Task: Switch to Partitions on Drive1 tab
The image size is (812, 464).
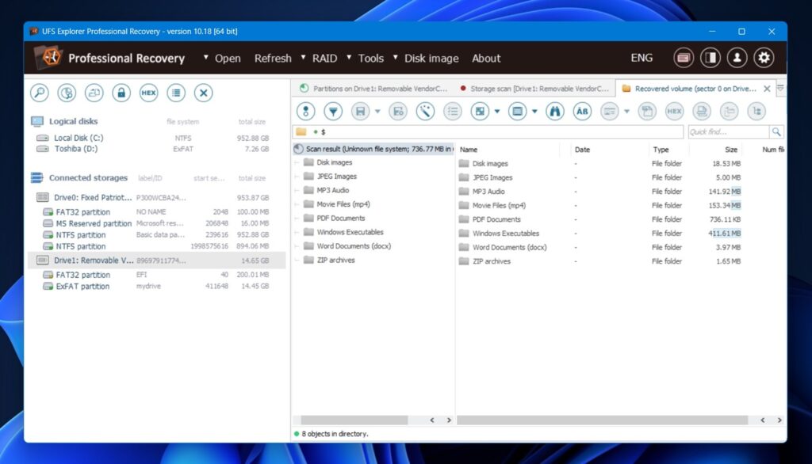Action: (x=374, y=89)
